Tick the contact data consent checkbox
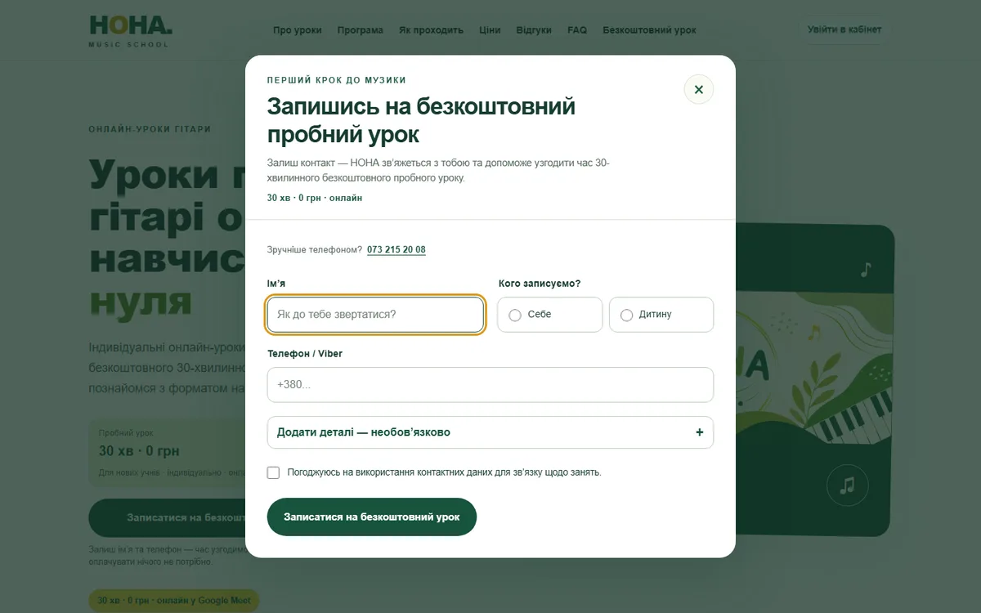This screenshot has height=613, width=981. pyautogui.click(x=274, y=472)
